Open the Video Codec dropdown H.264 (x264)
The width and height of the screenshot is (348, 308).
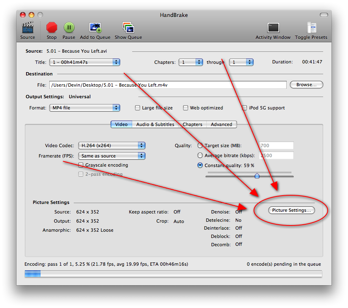[111, 146]
